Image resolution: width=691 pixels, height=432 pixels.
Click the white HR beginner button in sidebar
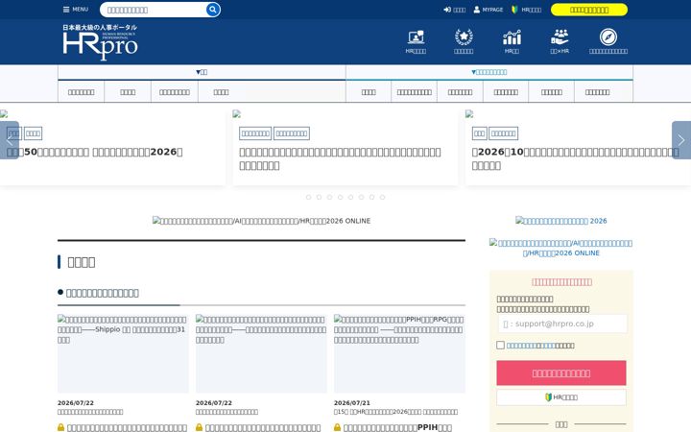[x=561, y=397]
